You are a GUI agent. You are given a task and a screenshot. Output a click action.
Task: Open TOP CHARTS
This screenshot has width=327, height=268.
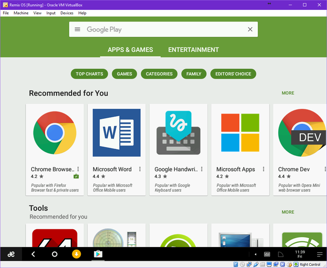(89, 74)
